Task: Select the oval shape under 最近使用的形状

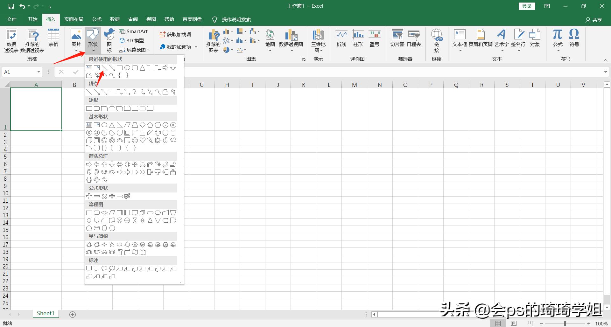Action: [x=127, y=67]
